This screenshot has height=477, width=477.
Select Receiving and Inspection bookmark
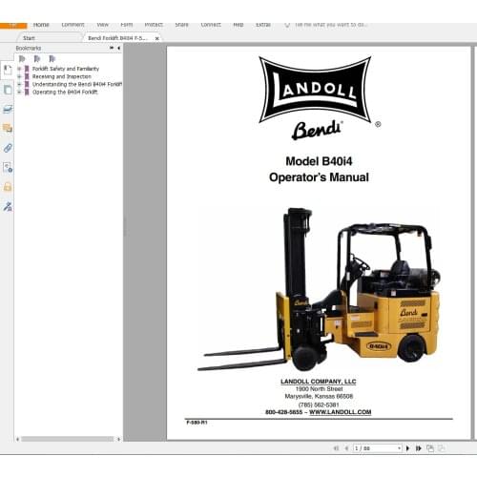point(62,76)
